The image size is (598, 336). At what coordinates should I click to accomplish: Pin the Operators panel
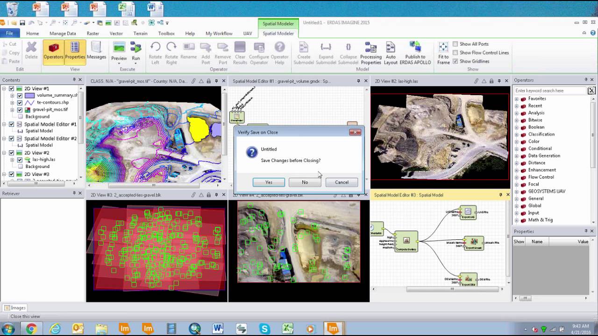pyautogui.click(x=586, y=80)
